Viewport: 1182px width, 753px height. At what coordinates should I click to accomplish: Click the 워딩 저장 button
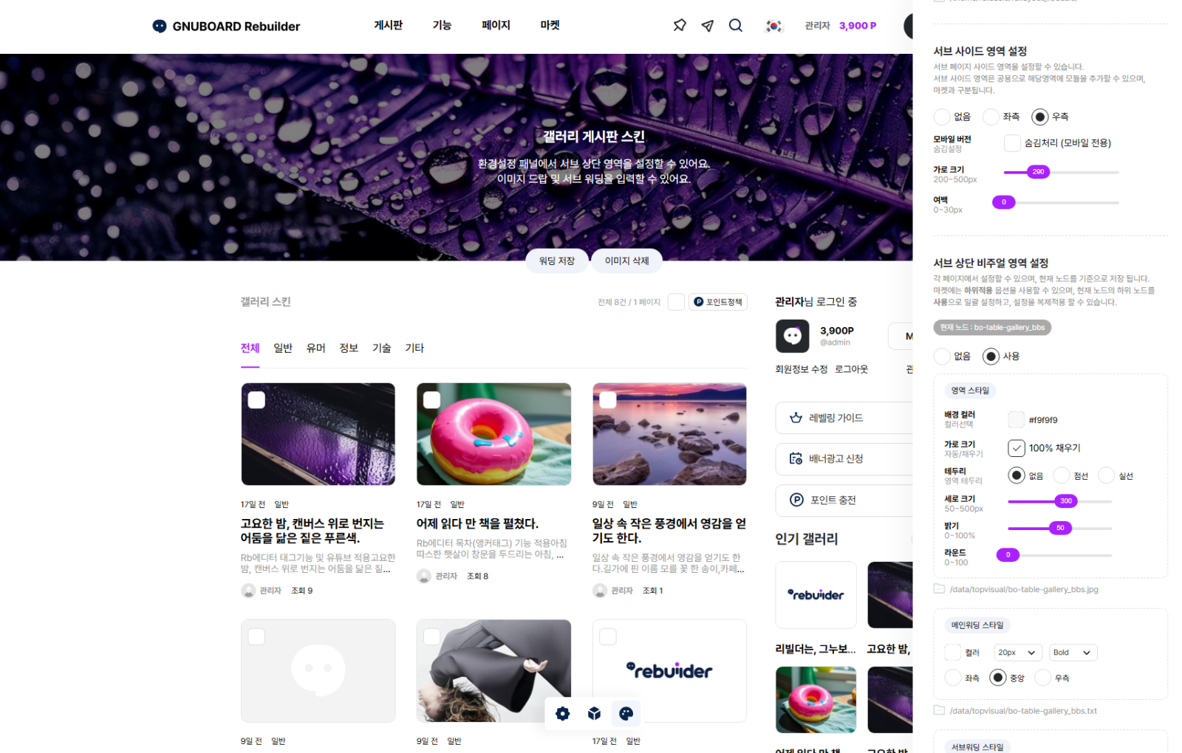click(x=556, y=261)
